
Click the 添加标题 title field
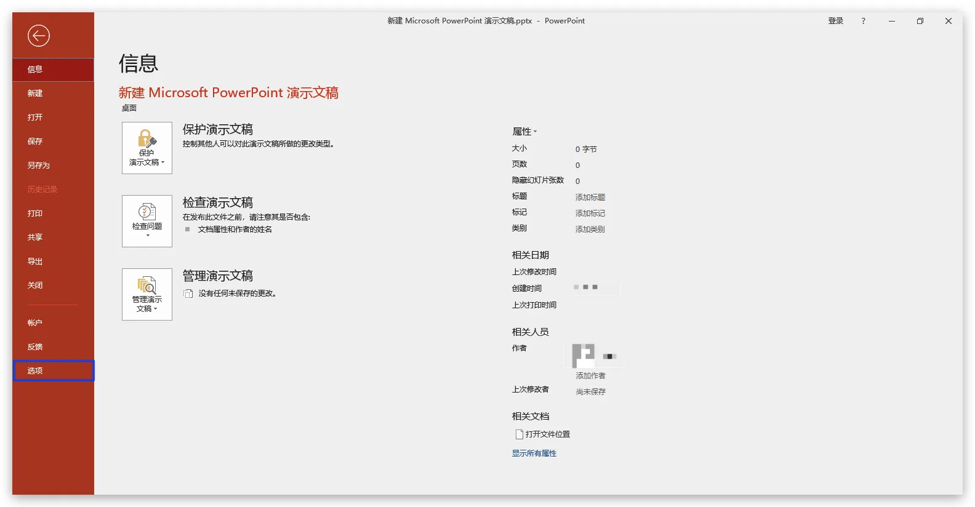(x=590, y=198)
